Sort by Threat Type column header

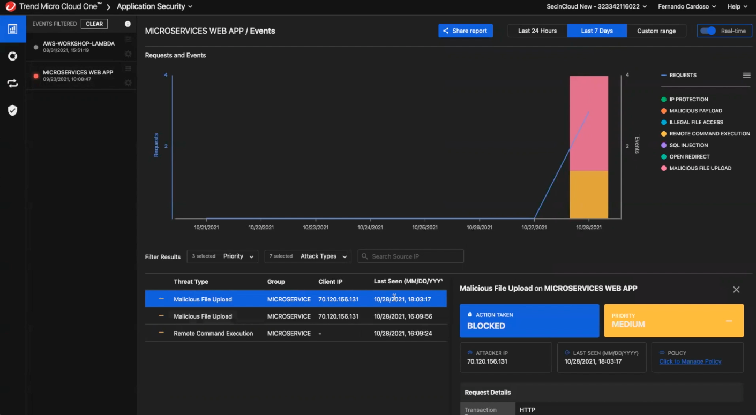click(x=191, y=282)
